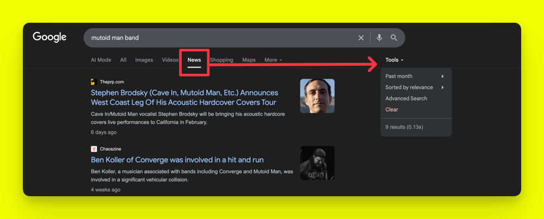Click the Google logo

click(x=50, y=37)
